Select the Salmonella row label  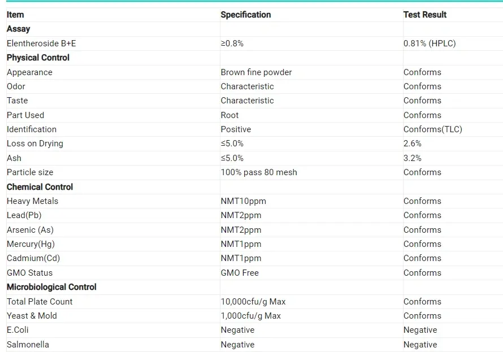[28, 345]
